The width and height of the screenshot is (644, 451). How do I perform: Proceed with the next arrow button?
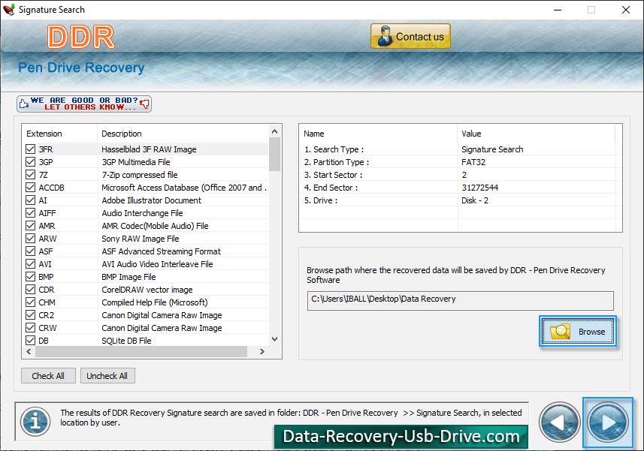(607, 422)
